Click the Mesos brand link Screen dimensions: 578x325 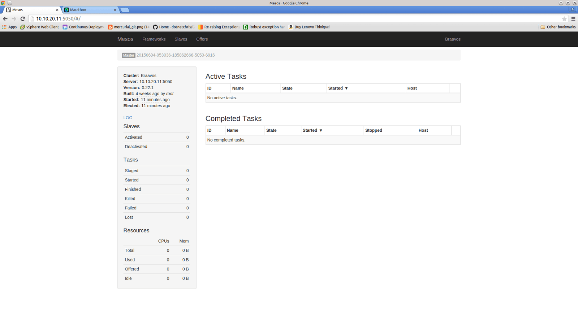point(125,39)
